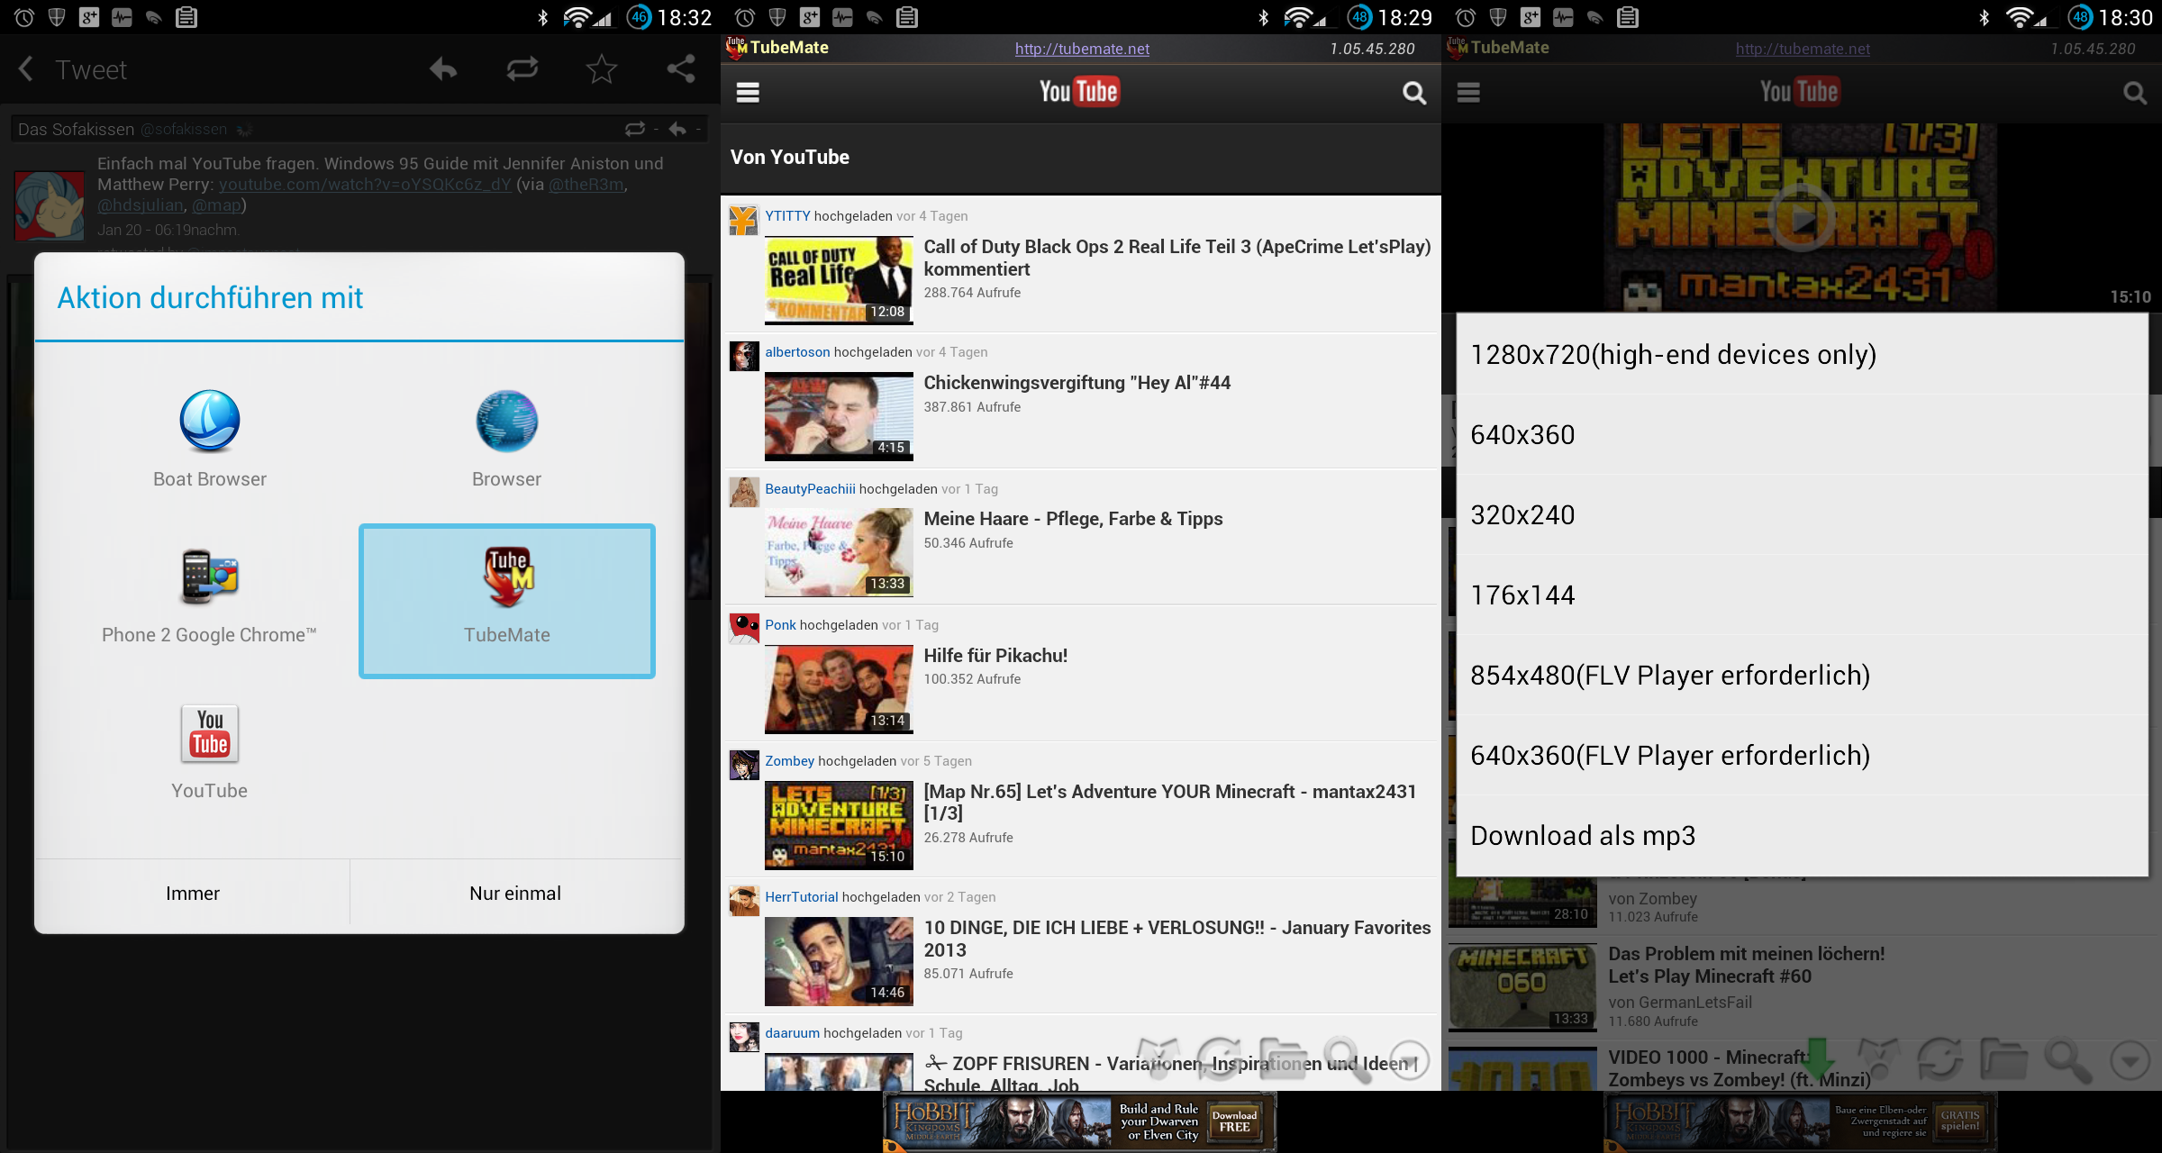
Task: Select 1280x720(high-end devices only) option
Action: [x=1802, y=355]
